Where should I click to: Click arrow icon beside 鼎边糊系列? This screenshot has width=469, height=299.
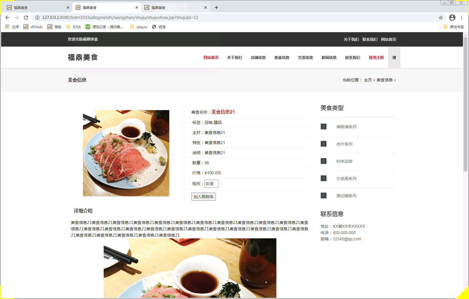tap(324, 195)
